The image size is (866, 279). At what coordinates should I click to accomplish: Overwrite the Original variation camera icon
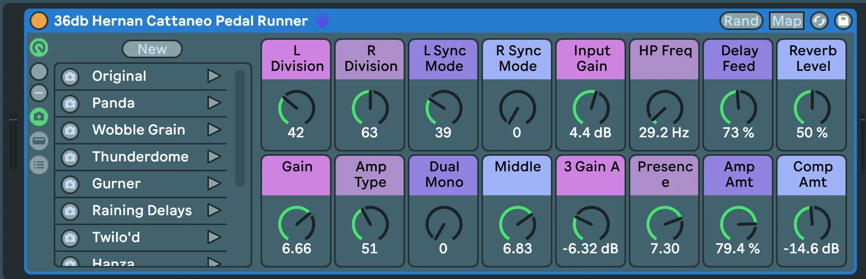pyautogui.click(x=70, y=77)
